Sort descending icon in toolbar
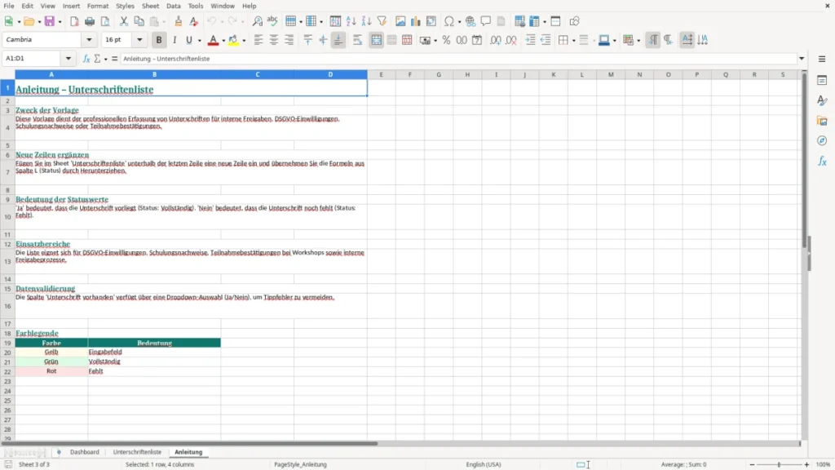835x470 pixels. [x=366, y=21]
